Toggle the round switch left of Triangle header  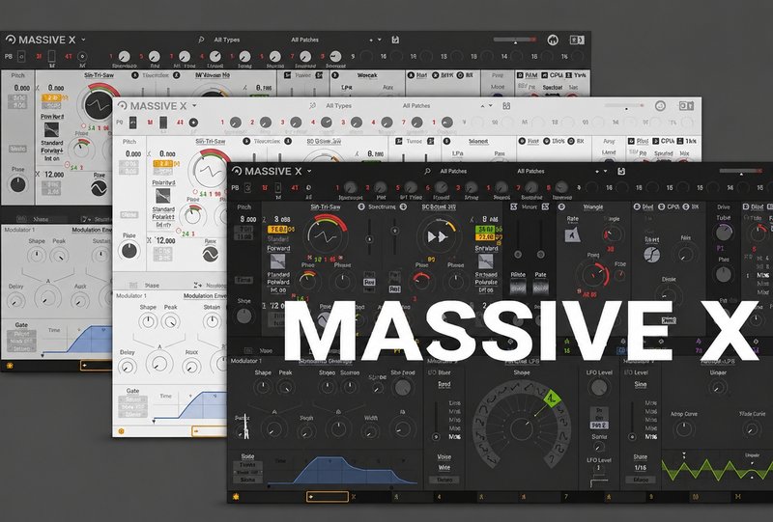[561, 206]
